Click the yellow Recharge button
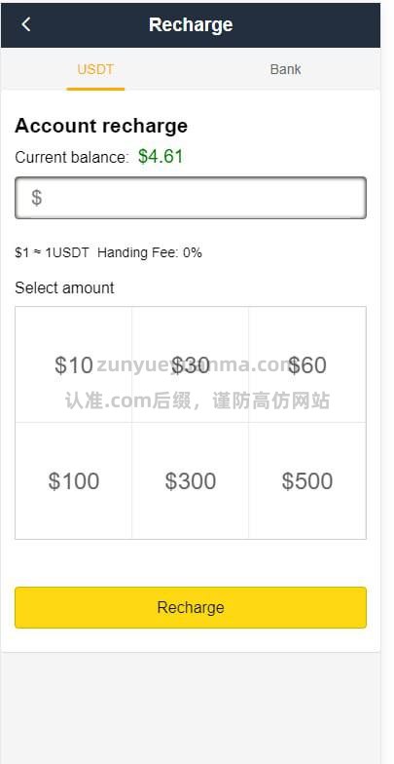 pos(191,608)
